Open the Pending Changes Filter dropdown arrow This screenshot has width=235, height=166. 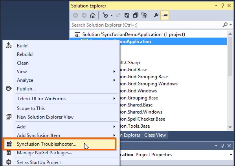pyautogui.click(x=112, y=15)
